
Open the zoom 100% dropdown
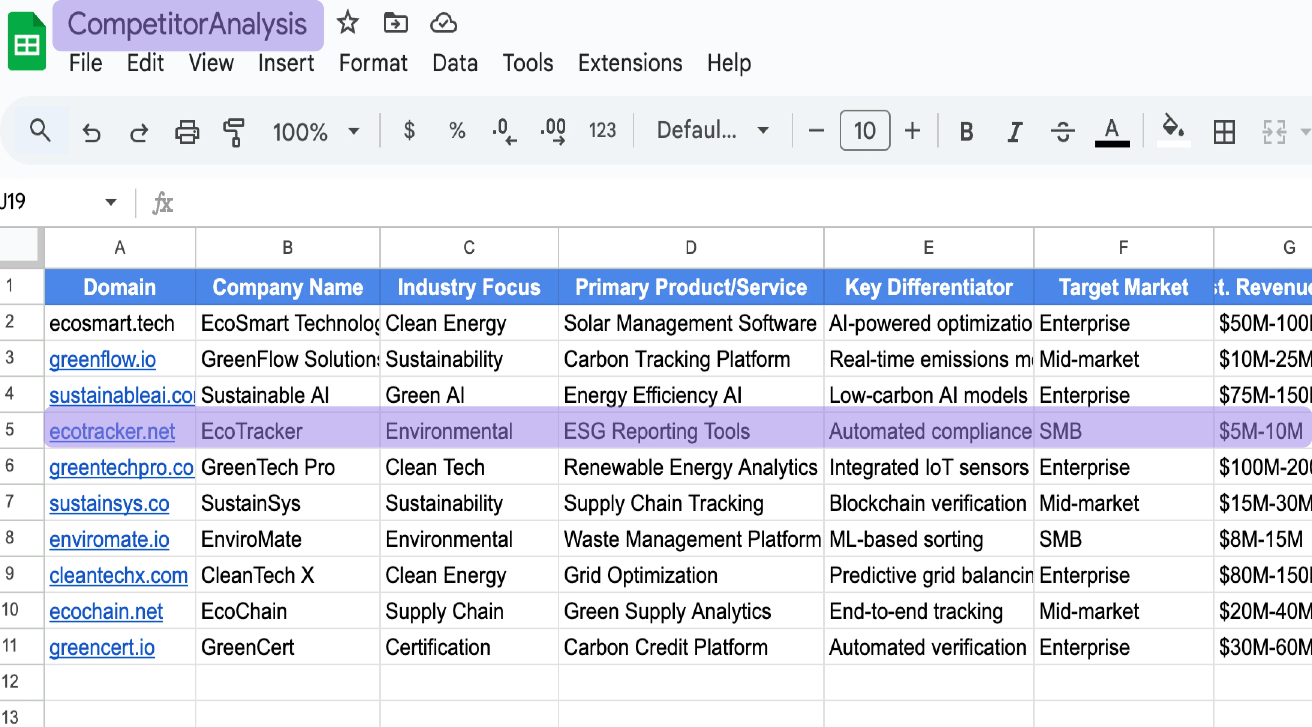pos(316,132)
